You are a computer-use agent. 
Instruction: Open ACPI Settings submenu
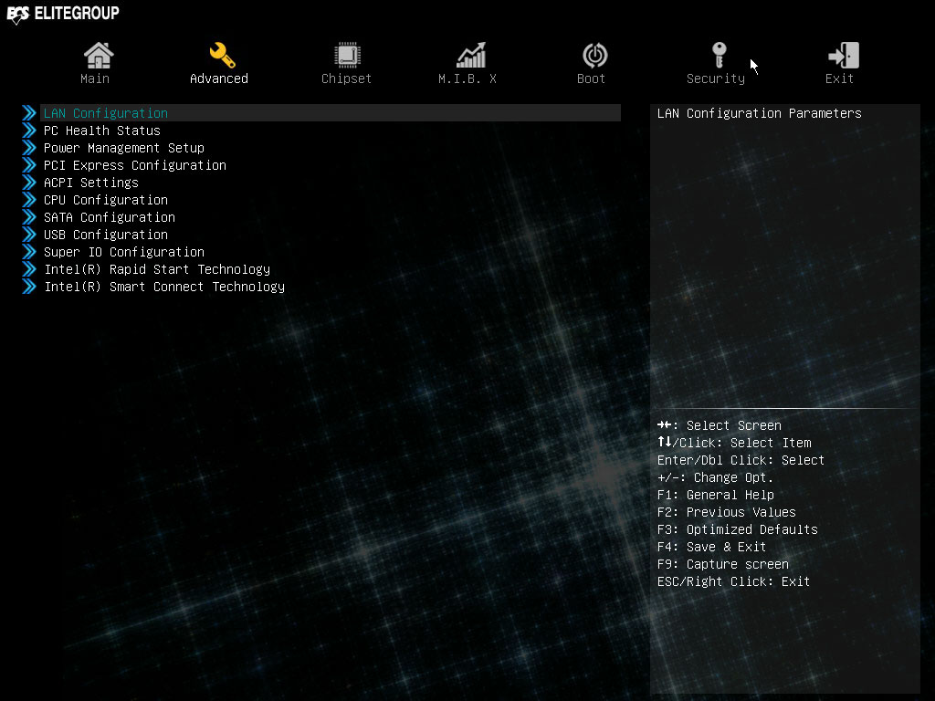point(90,183)
